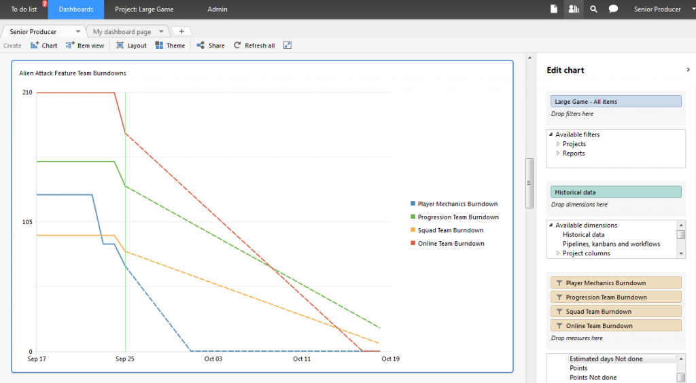Viewport: 696px width, 383px height.
Task: Click the users chart icon in top bar
Action: [574, 9]
